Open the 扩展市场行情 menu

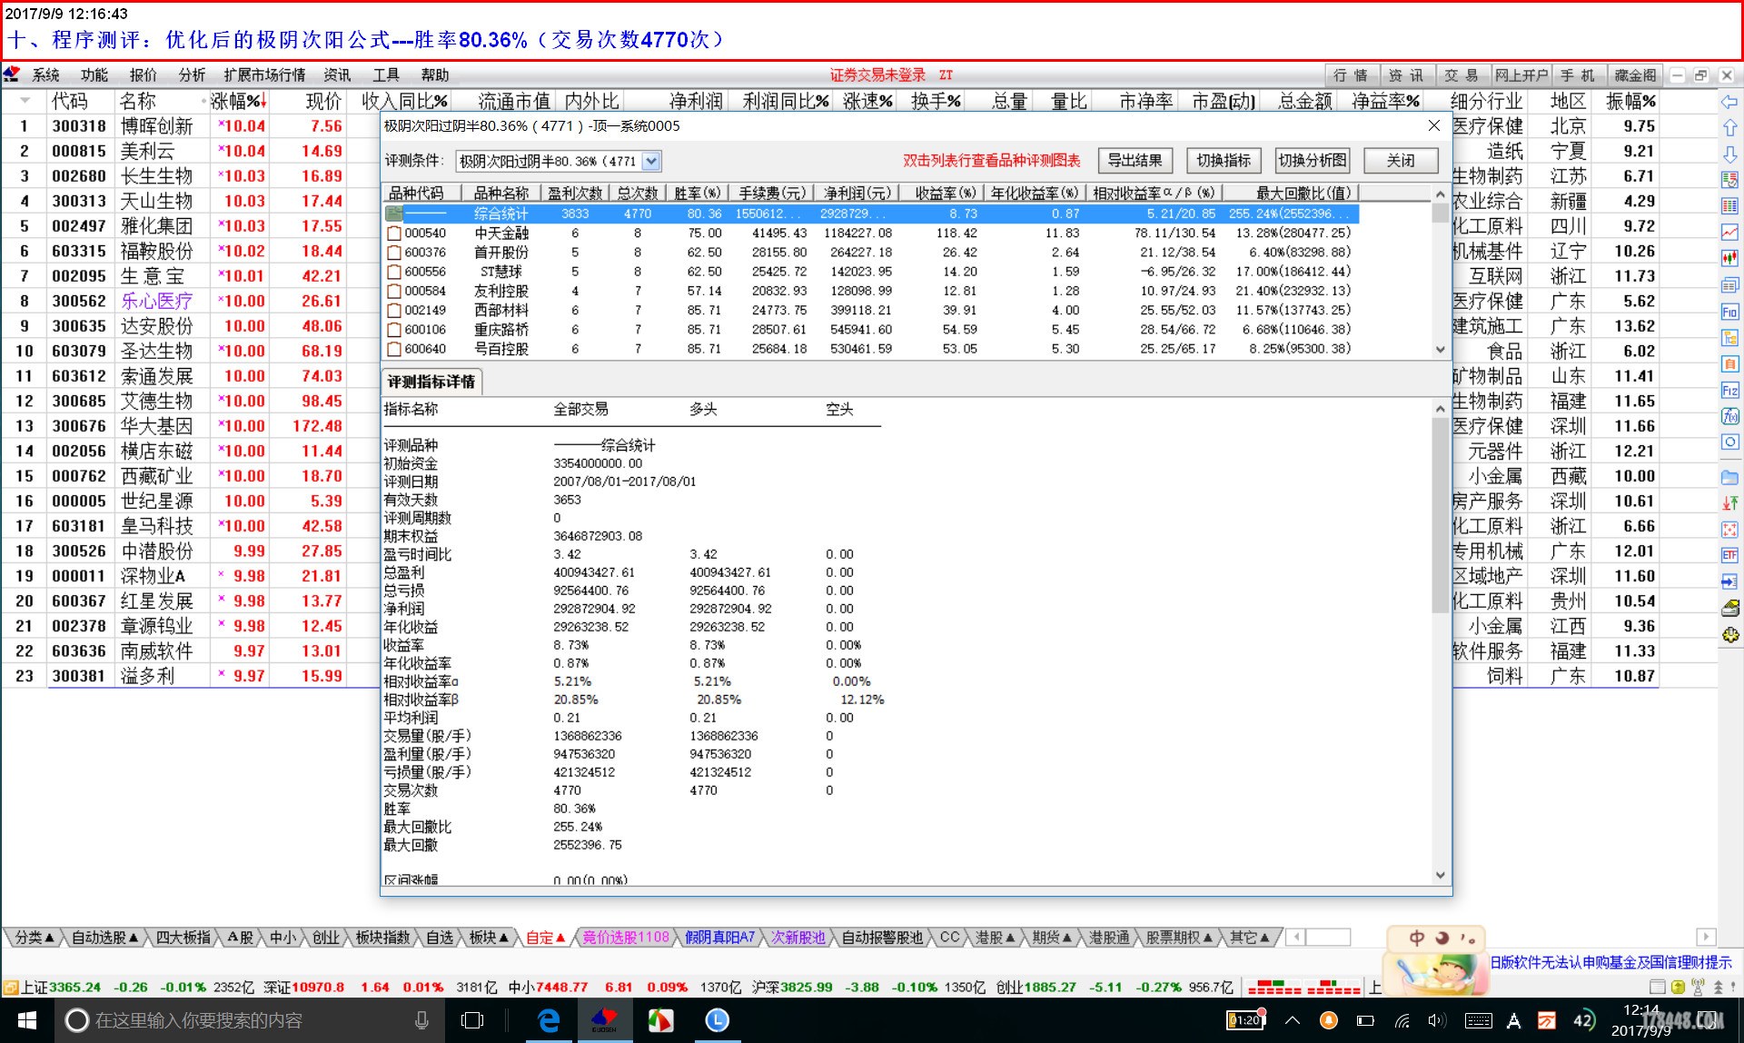tap(264, 74)
